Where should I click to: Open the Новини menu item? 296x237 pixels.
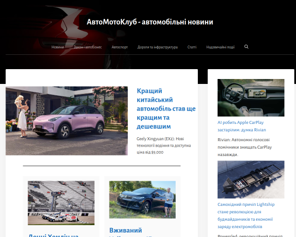point(58,47)
